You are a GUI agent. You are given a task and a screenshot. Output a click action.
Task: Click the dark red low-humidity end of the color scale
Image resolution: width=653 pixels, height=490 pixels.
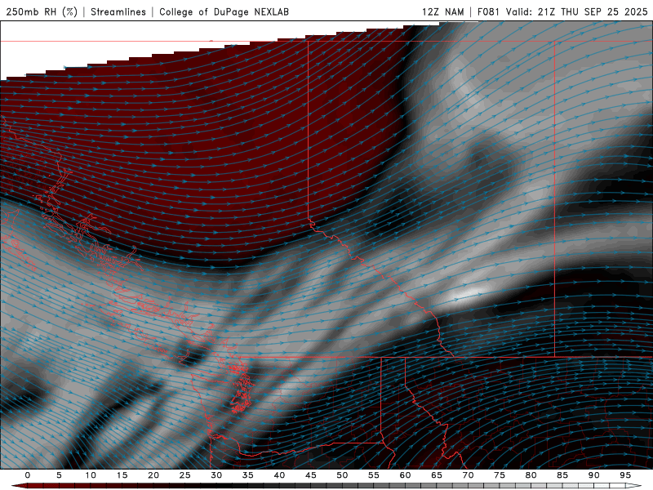[x=19, y=486]
